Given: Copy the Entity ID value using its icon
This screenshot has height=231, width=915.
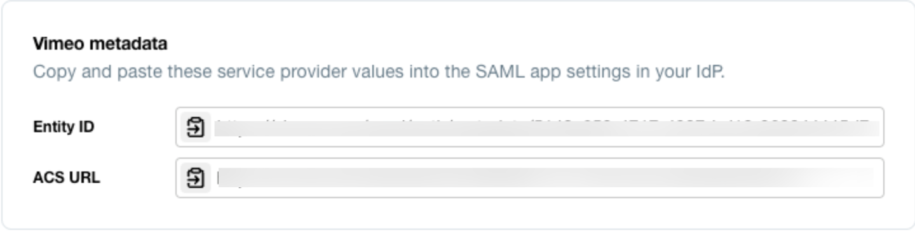Looking at the screenshot, I should click(x=196, y=127).
